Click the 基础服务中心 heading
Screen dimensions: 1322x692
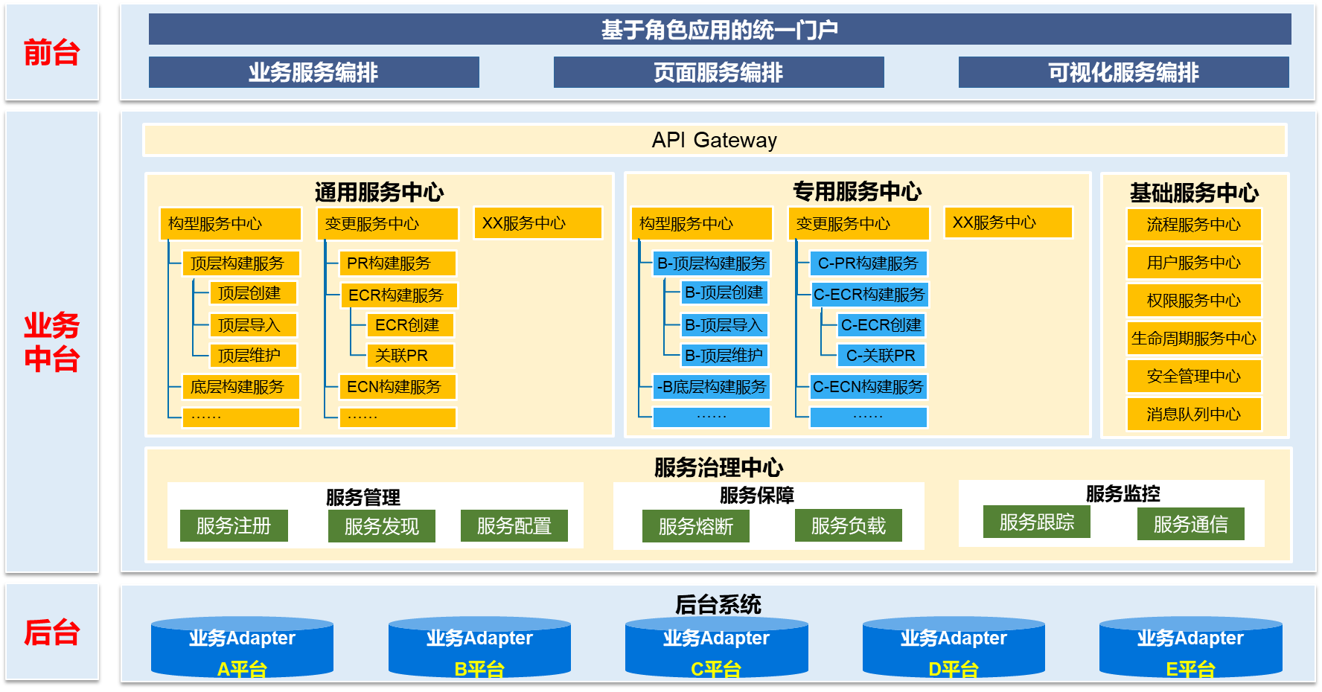click(x=1194, y=193)
